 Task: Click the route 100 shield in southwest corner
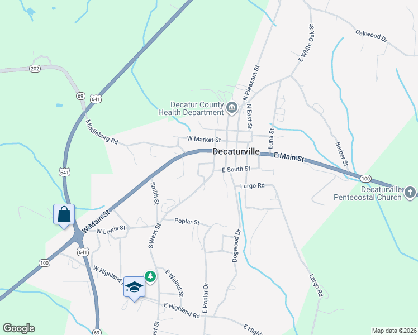click(44, 263)
